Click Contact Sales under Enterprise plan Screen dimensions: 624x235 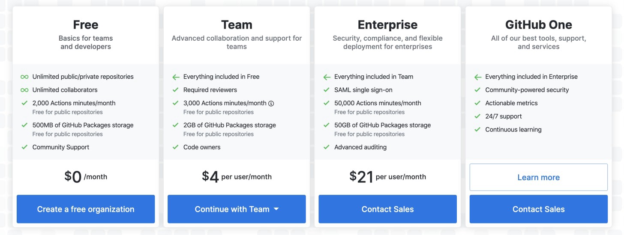[x=387, y=209]
